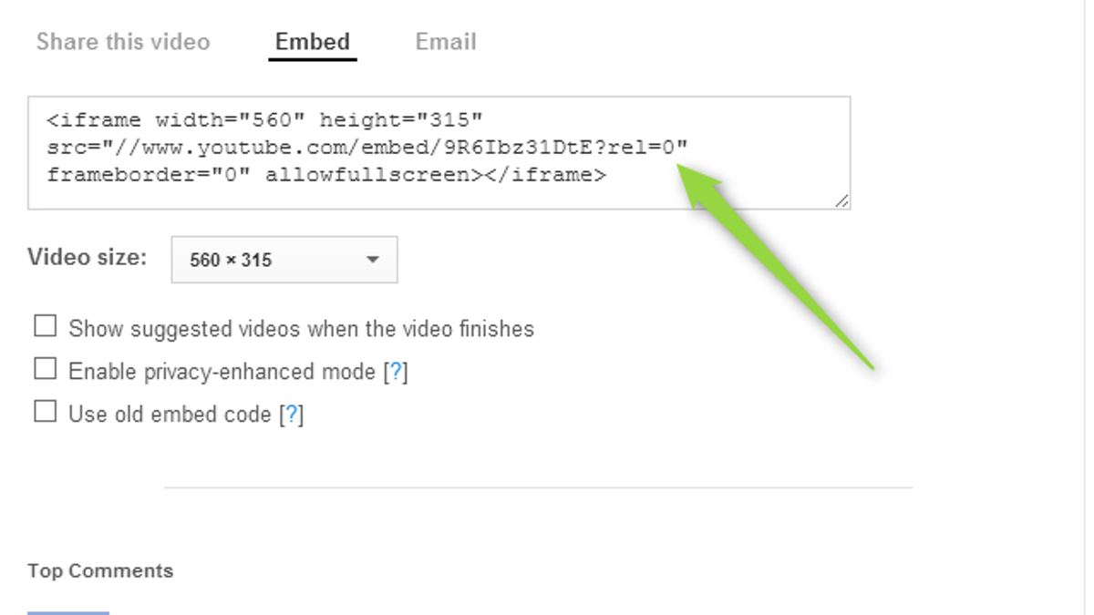Screen dimensions: 1094x615
Task: Click the 'Enable privacy-enhanced mode' label text
Action: 222,372
